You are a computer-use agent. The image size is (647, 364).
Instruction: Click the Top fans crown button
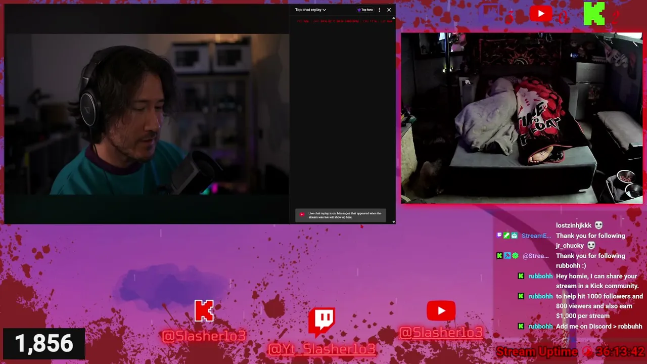click(365, 10)
